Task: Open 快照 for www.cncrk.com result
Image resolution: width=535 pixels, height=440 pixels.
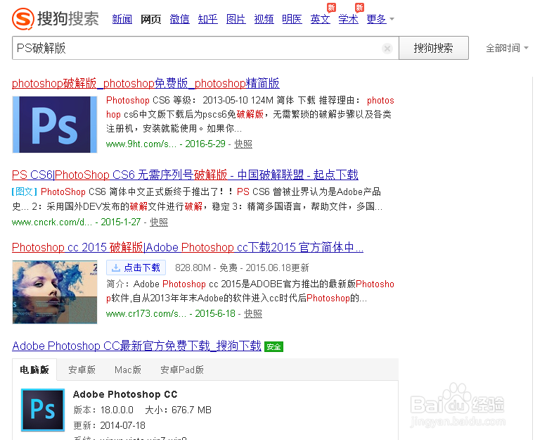Action: (x=159, y=222)
